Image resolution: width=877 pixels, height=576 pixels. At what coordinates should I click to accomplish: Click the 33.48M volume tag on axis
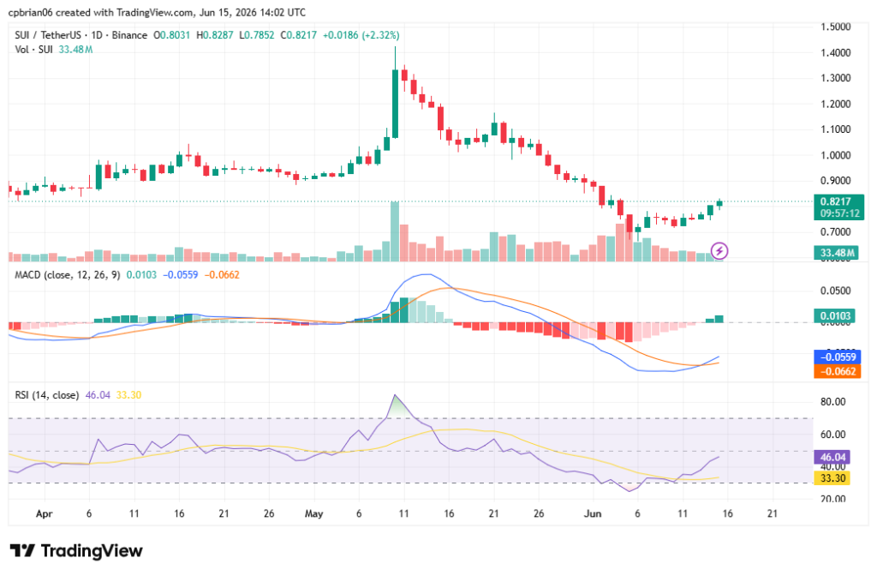point(836,253)
